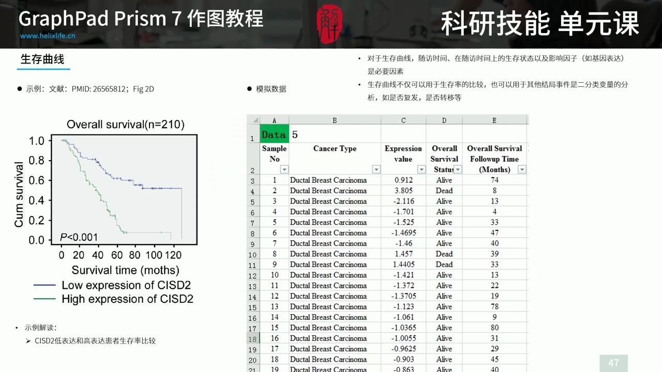
Task: Select cell B1 containing 5
Action: tap(335, 134)
